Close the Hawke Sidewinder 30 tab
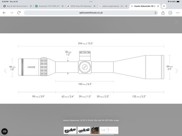The width and height of the screenshot is (182, 136). (x=158, y=6)
